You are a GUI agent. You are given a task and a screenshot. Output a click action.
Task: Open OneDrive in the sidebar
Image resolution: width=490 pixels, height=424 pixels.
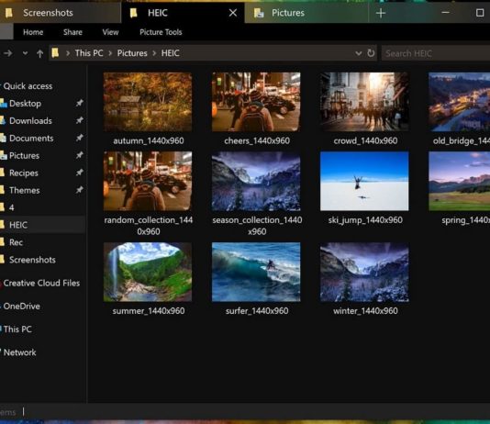point(21,307)
